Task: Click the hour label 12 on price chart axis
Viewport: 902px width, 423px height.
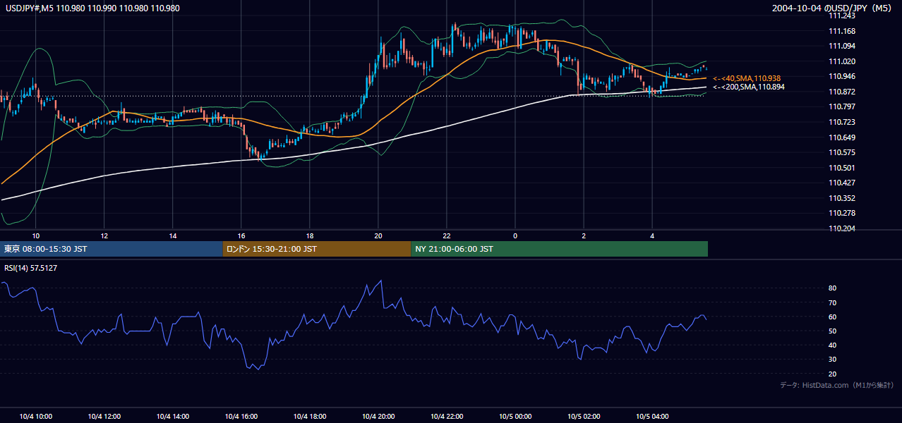Action: [104, 235]
